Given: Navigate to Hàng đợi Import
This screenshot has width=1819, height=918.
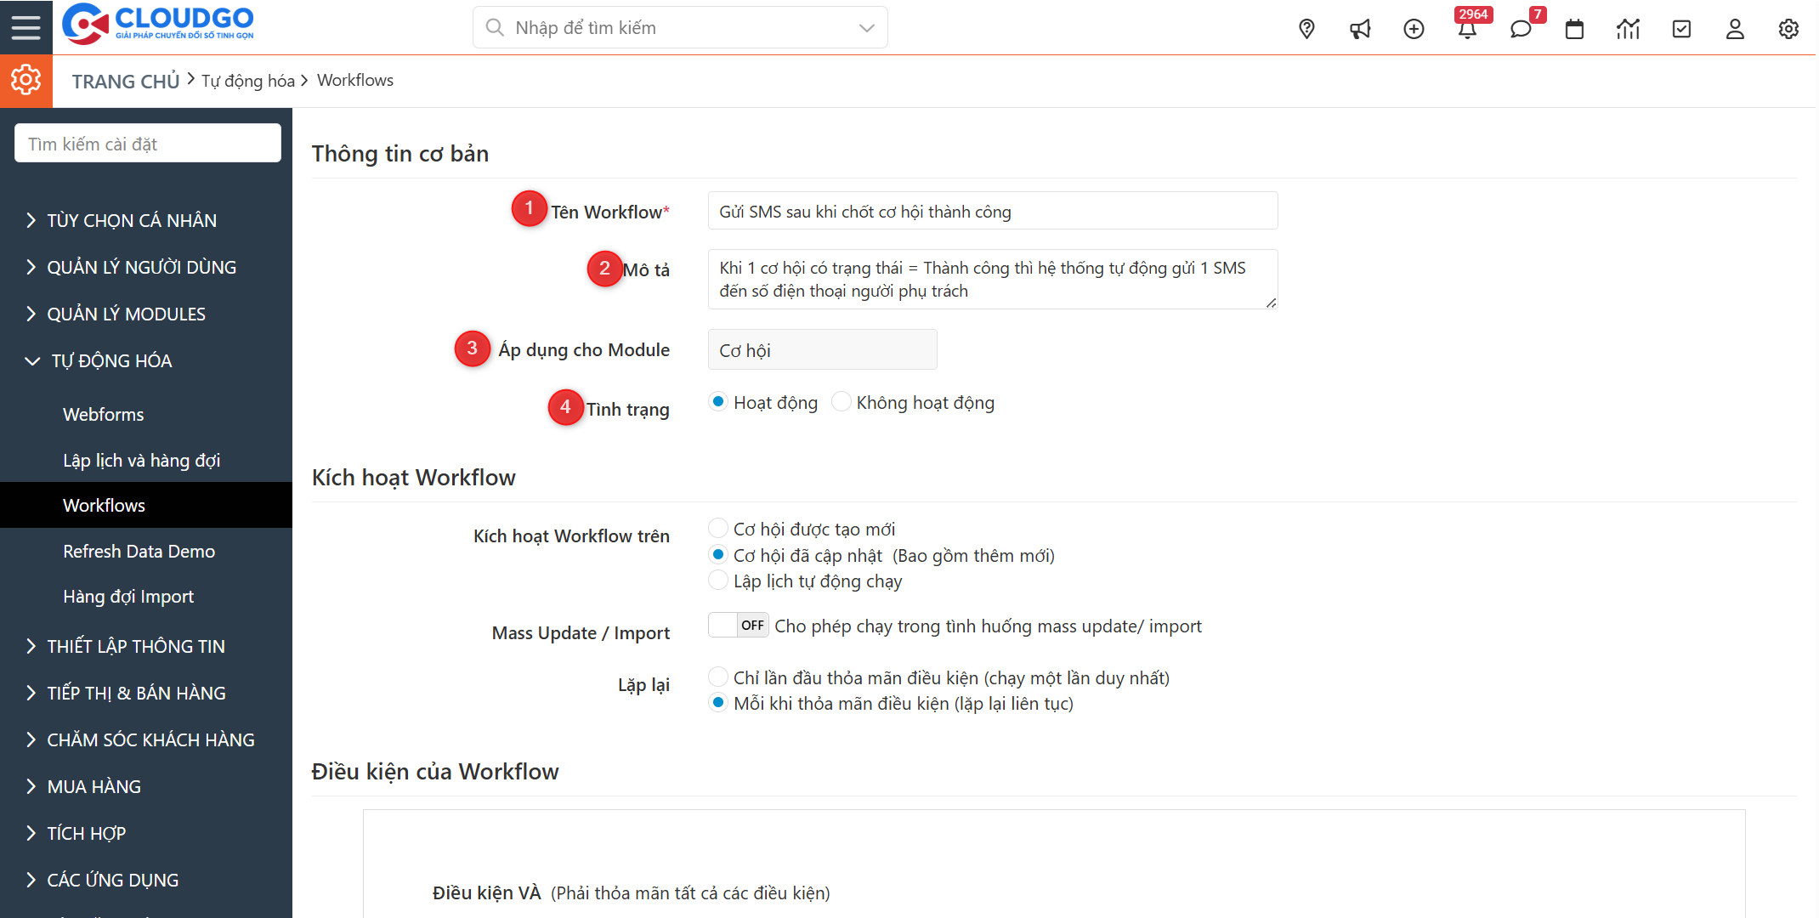Looking at the screenshot, I should [127, 596].
